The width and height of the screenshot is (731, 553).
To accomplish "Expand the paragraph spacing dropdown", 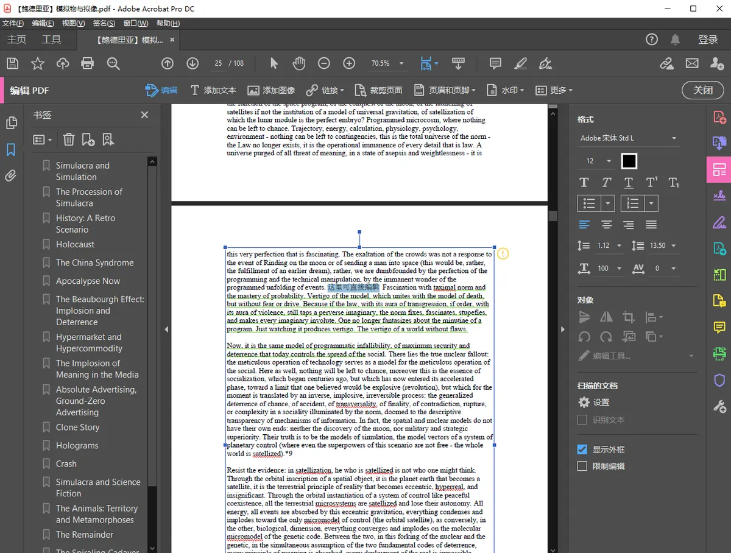I will [672, 245].
